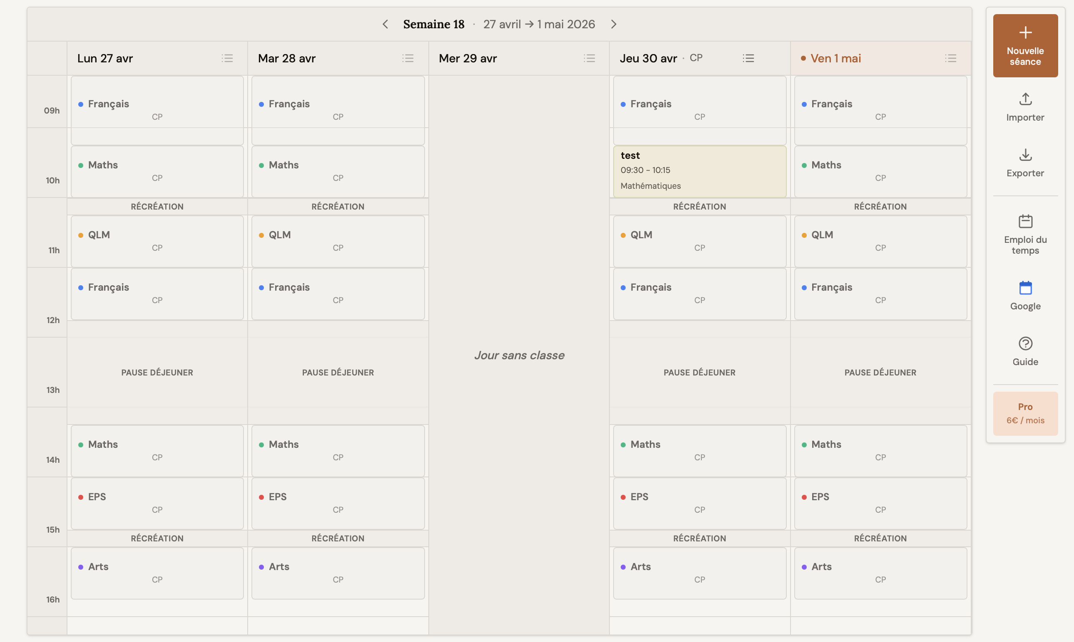Open list icon for Mar 28 avr
Screen dimensions: 1074x642
(408, 58)
